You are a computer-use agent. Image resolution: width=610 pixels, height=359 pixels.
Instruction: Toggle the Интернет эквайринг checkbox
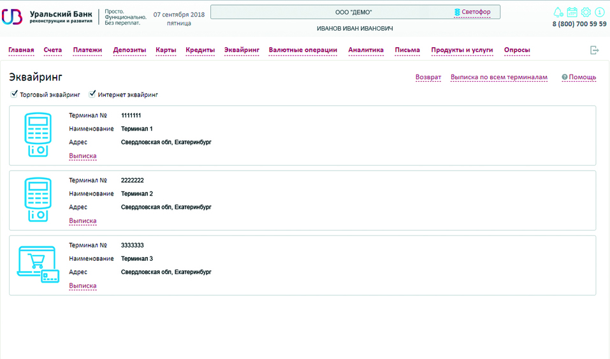click(92, 94)
